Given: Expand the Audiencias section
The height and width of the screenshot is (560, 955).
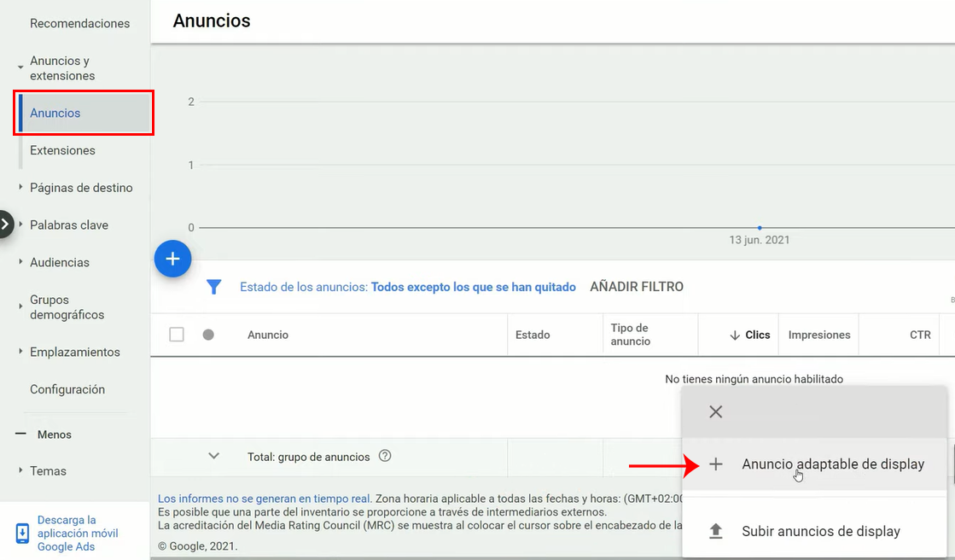Looking at the screenshot, I should (x=20, y=261).
